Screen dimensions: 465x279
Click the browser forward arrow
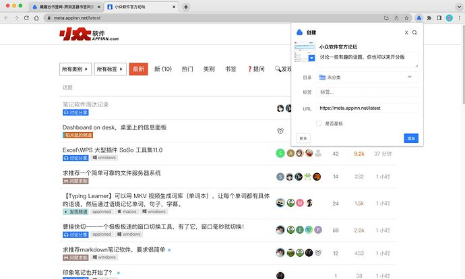pos(16,18)
